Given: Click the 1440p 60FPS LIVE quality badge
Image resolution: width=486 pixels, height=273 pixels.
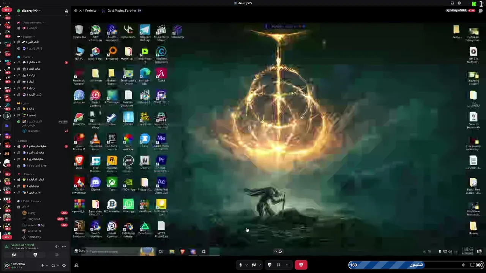Looking at the screenshot, I should [x=461, y=11].
